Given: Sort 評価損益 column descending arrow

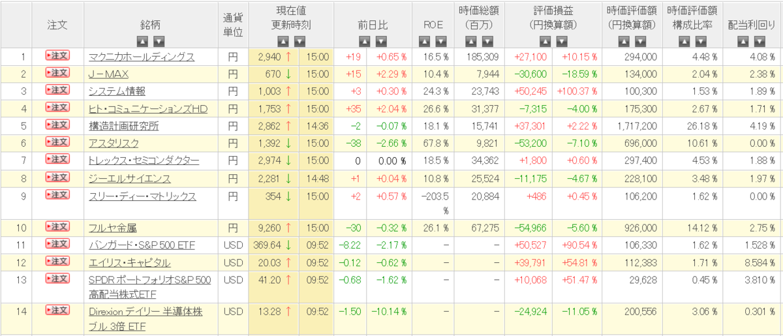Looking at the screenshot, I should pyautogui.click(x=561, y=42).
